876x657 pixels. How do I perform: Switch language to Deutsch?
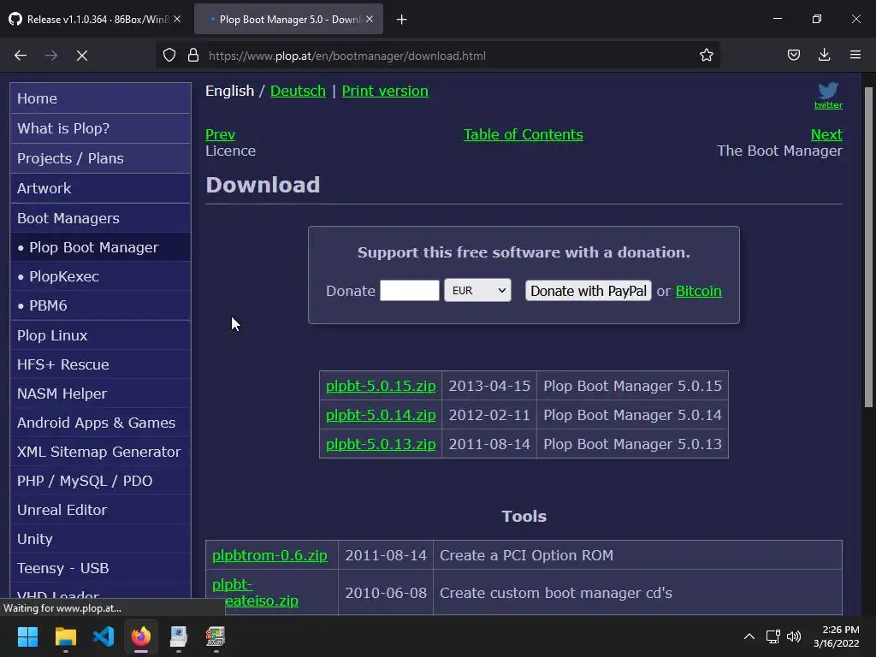pyautogui.click(x=298, y=91)
